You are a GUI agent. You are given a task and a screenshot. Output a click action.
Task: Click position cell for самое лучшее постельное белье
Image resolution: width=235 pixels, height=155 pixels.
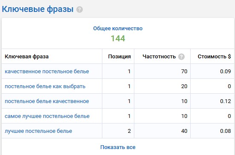[x=118, y=116]
